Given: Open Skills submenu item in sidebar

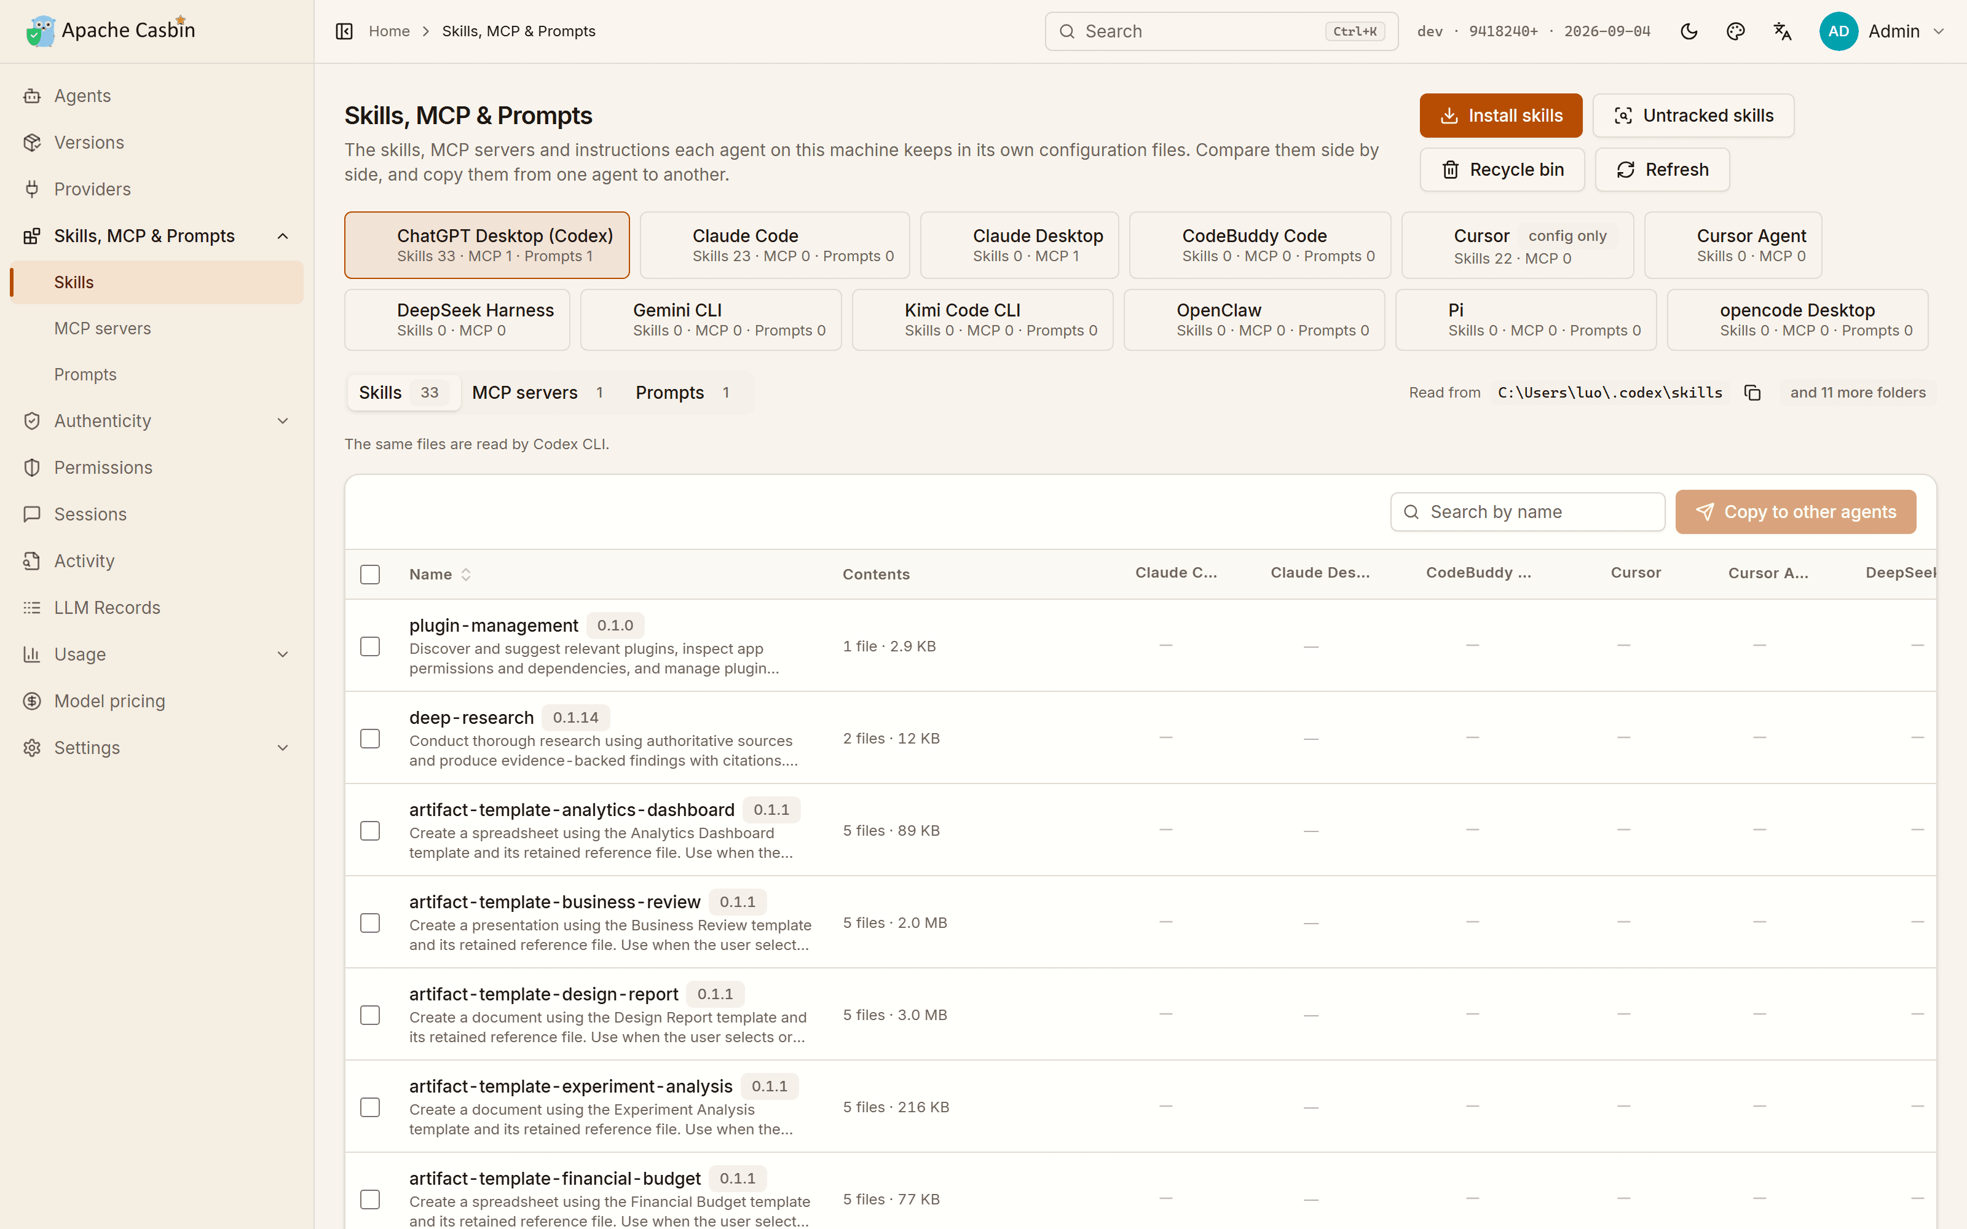Looking at the screenshot, I should [157, 282].
